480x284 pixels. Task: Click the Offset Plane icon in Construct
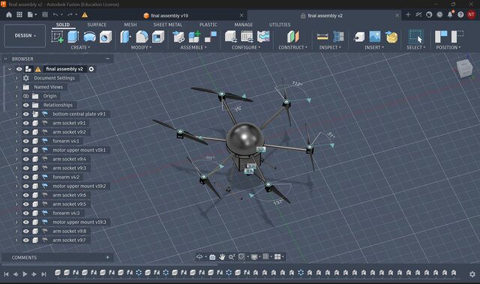[x=293, y=37]
